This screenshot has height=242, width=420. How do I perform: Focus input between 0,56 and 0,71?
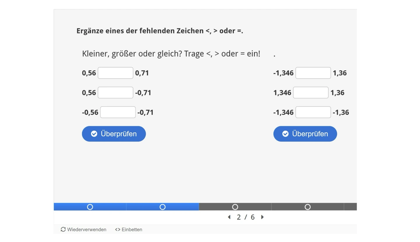click(x=116, y=73)
